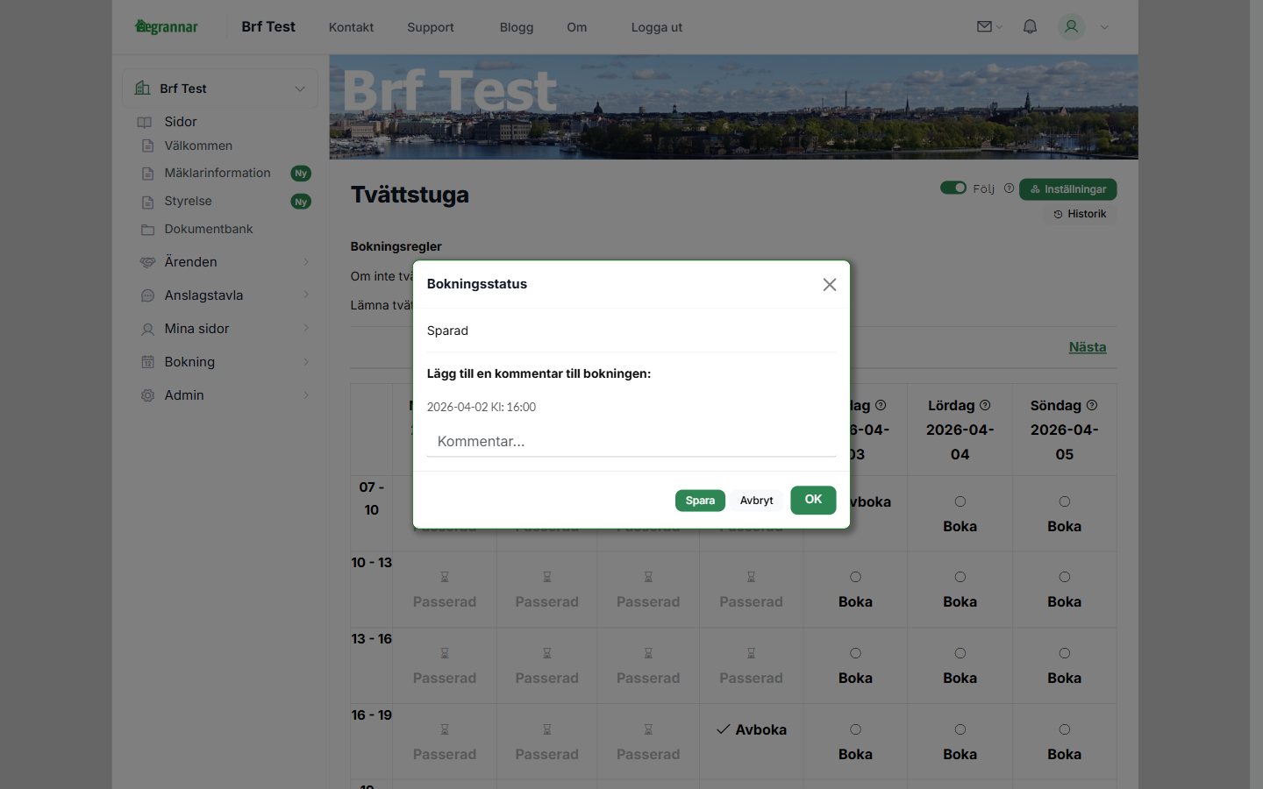Expand the Anslagstavla menu chevron

306,295
